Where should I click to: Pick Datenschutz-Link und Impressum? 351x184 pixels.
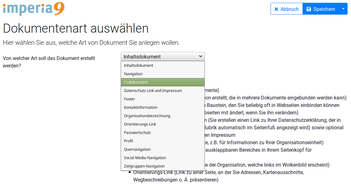(153, 91)
